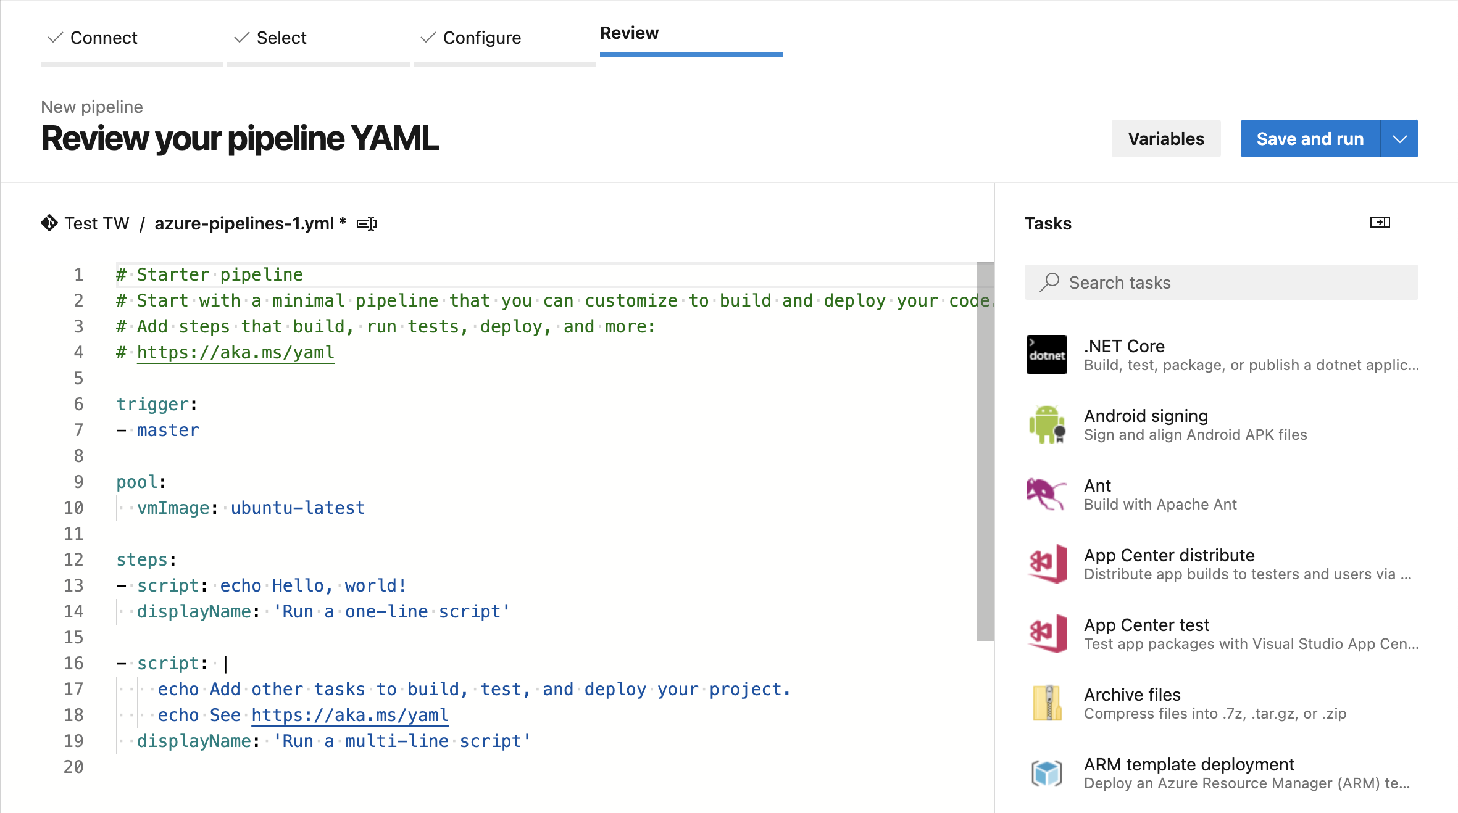This screenshot has width=1458, height=813.
Task: Click the ARM template deployment cube icon
Action: (x=1046, y=773)
